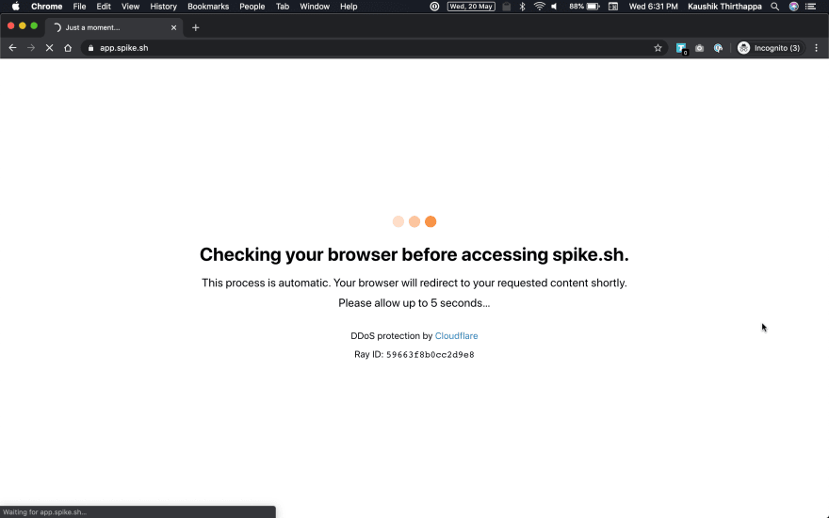The image size is (829, 518).
Task: Open the Chrome application menu
Action: click(46, 7)
